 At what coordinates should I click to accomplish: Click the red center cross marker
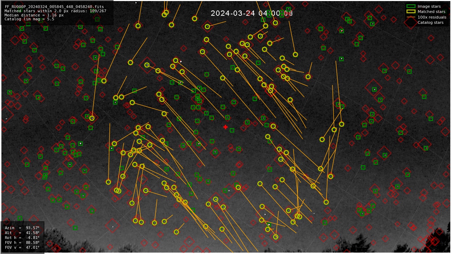[225, 127]
